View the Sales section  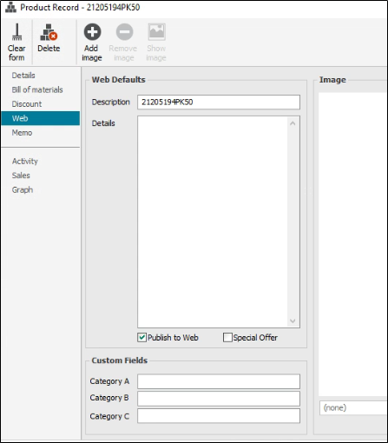point(21,175)
